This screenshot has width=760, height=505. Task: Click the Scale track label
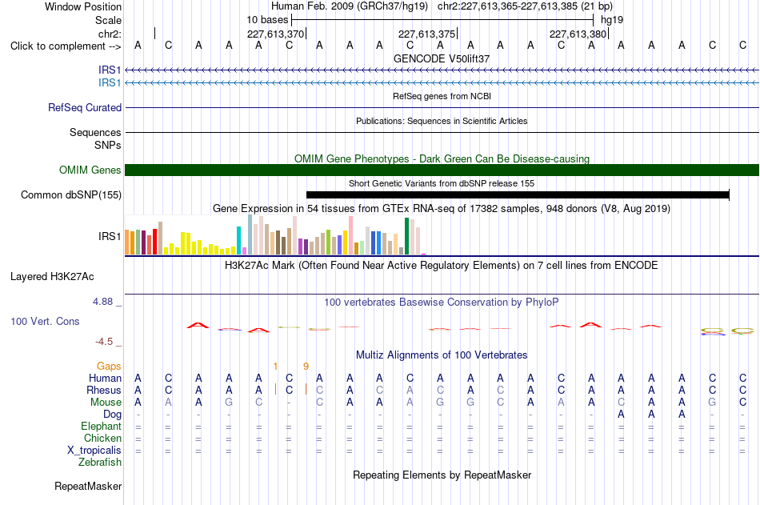point(108,20)
